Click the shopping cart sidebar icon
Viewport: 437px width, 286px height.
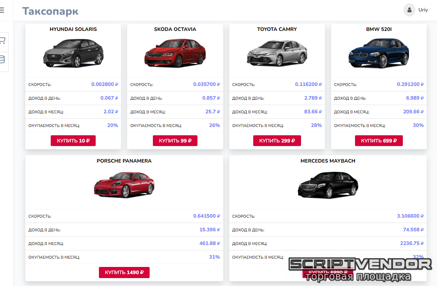(3, 41)
